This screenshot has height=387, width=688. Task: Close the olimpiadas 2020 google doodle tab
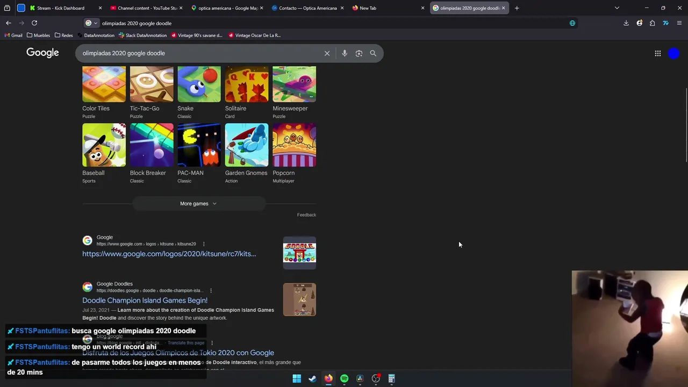click(x=503, y=8)
